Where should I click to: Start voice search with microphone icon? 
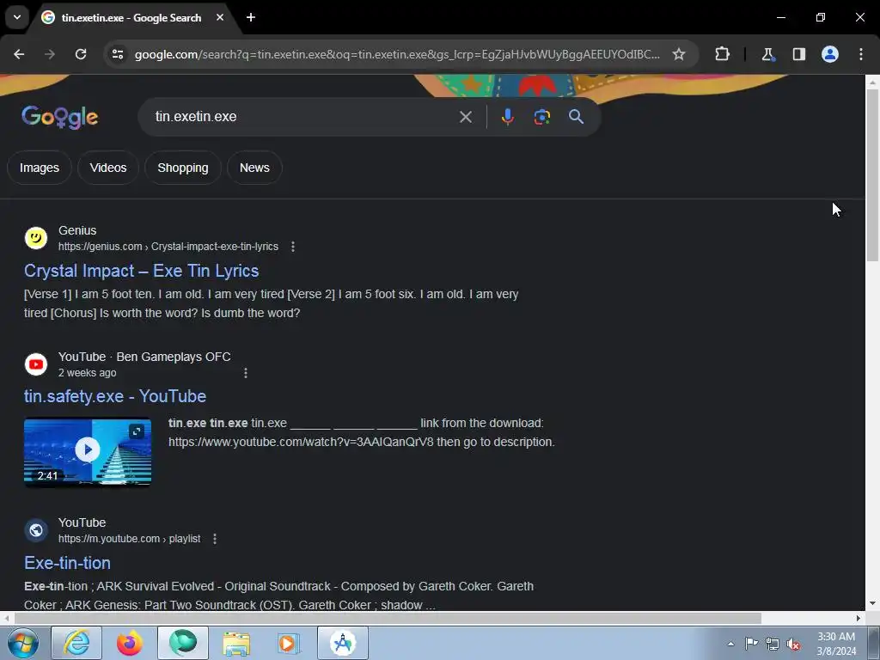pyautogui.click(x=507, y=117)
